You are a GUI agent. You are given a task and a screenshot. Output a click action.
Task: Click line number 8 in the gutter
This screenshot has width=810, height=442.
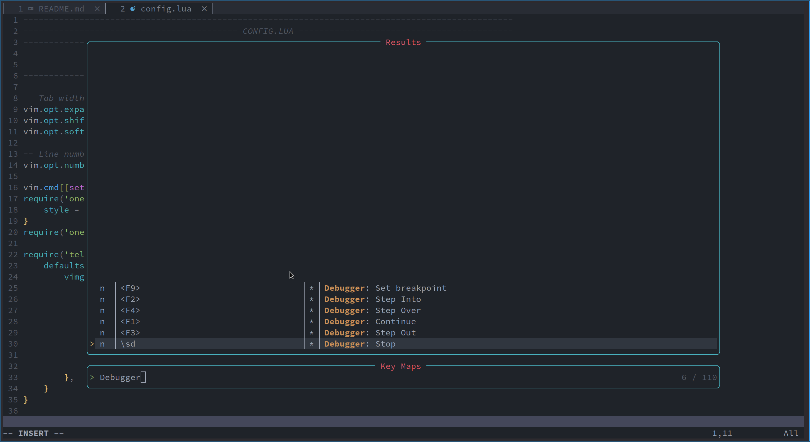tap(15, 98)
